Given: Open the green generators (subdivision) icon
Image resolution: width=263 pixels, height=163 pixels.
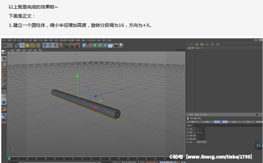Looking at the screenshot, I should coord(95,45).
